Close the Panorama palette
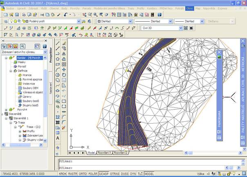 click(219, 52)
